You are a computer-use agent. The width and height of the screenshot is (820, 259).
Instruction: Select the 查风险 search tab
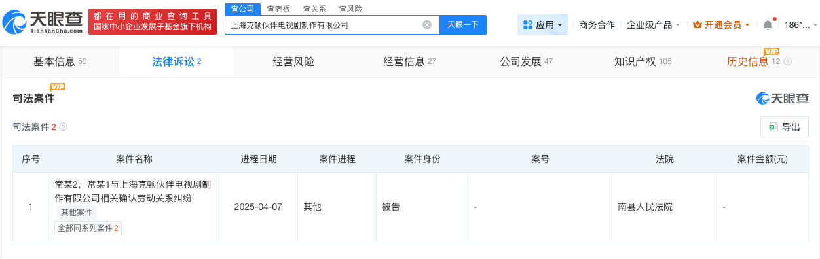pos(350,9)
